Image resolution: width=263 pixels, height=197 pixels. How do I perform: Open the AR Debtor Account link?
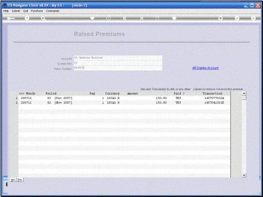[x=205, y=68]
